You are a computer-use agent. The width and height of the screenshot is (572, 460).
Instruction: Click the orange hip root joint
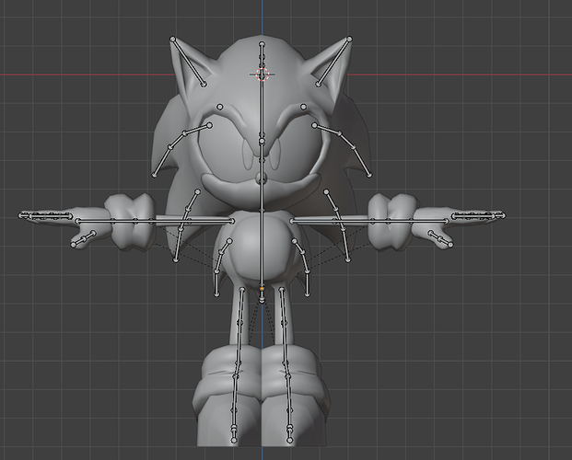(262, 289)
